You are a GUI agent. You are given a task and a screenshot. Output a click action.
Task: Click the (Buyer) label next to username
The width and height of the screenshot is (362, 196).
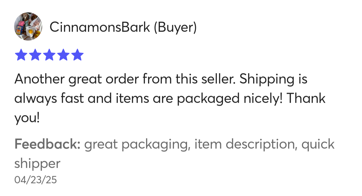pos(175,27)
